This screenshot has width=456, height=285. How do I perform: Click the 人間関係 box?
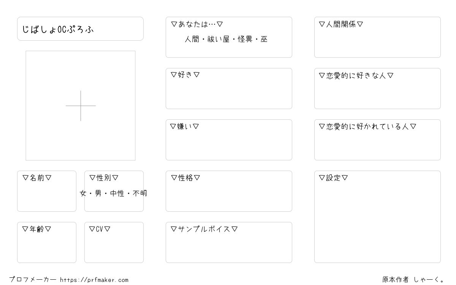(x=377, y=37)
